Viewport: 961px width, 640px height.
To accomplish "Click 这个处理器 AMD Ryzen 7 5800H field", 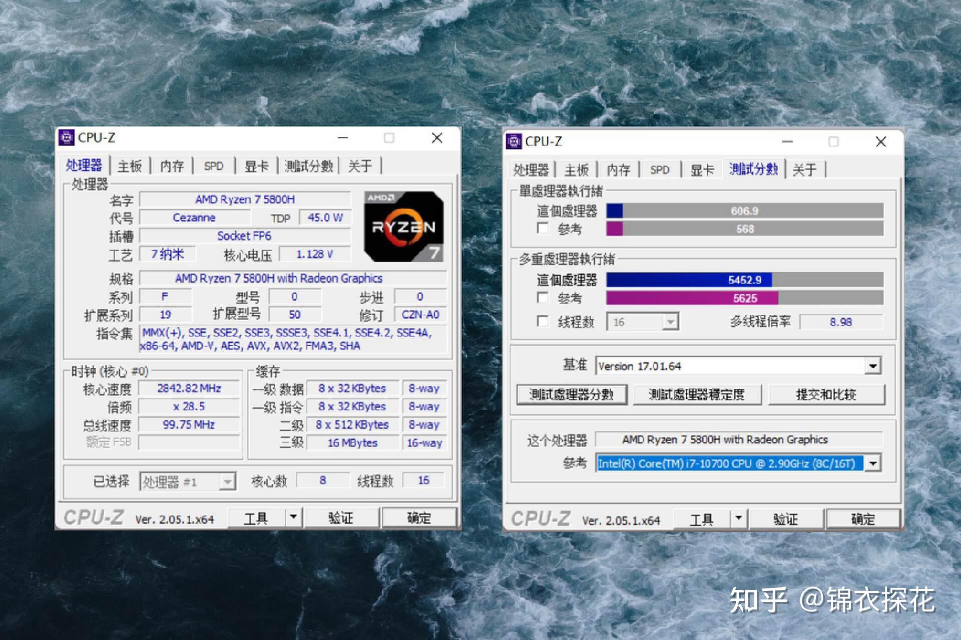I will point(739,440).
